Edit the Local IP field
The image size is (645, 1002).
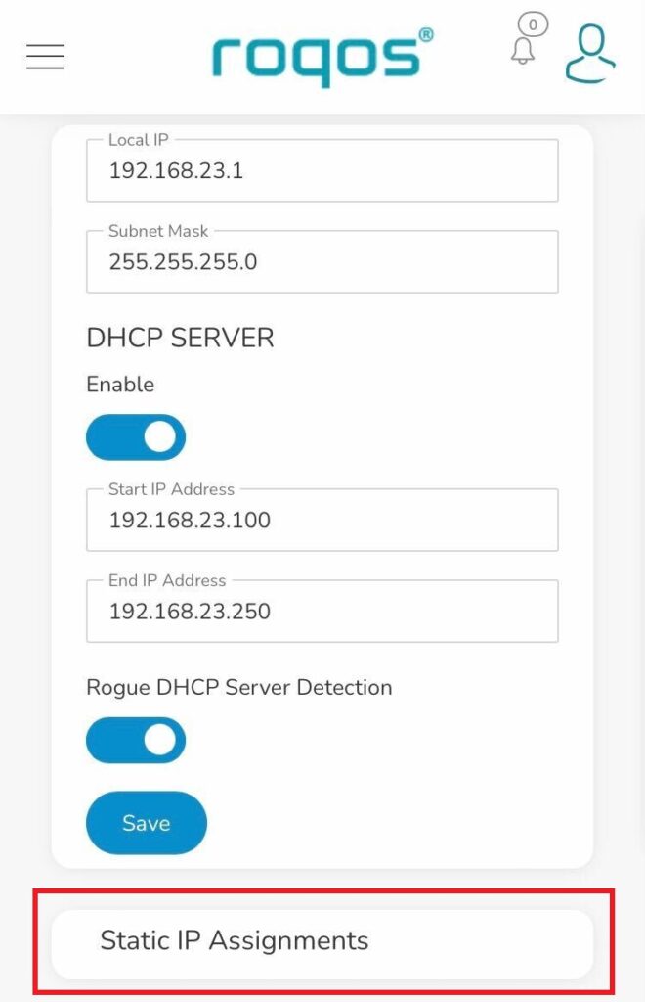[x=322, y=170]
